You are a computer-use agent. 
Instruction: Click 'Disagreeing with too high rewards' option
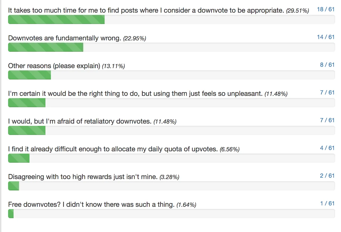tap(83, 177)
